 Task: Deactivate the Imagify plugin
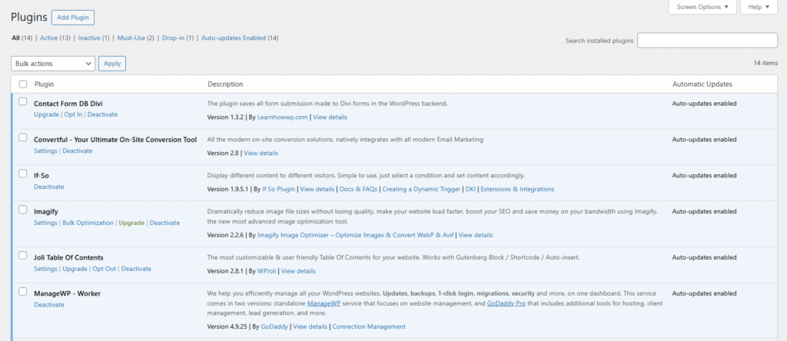click(164, 223)
